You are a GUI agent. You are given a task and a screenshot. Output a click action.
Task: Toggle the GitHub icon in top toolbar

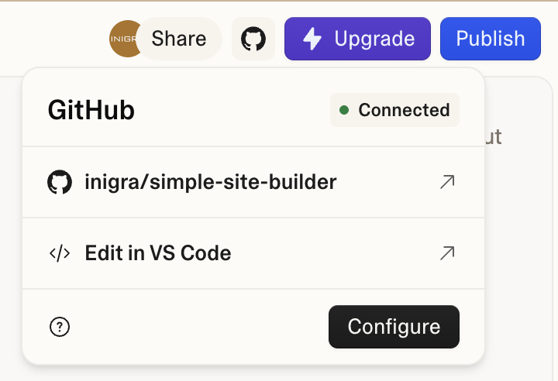(253, 39)
